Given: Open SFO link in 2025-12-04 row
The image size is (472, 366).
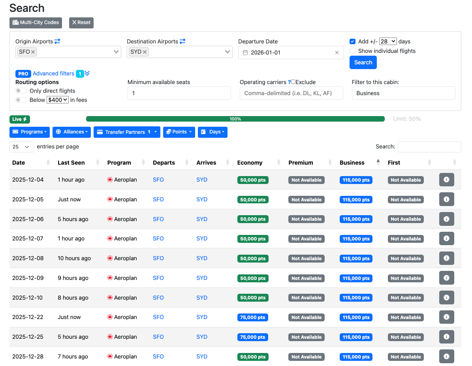Looking at the screenshot, I should pos(158,180).
